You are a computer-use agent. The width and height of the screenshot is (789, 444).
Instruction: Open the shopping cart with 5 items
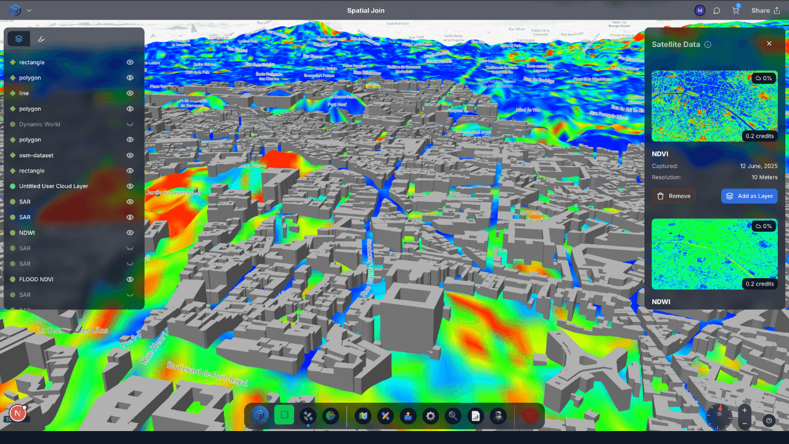point(735,10)
